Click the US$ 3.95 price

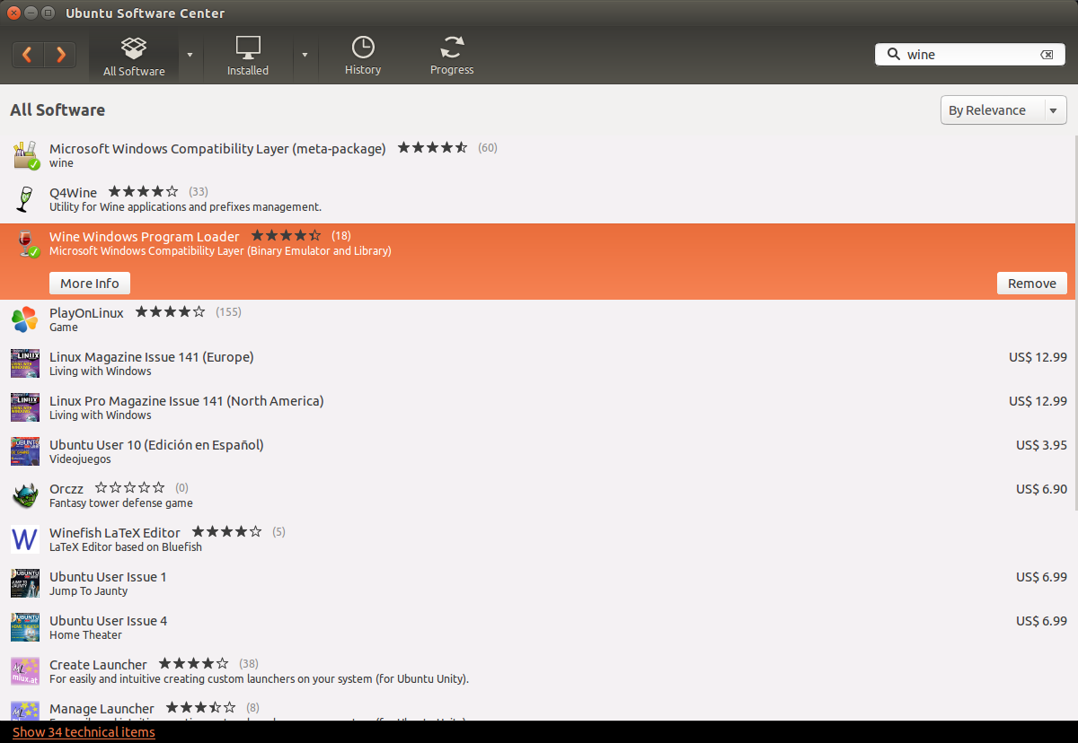point(1041,445)
